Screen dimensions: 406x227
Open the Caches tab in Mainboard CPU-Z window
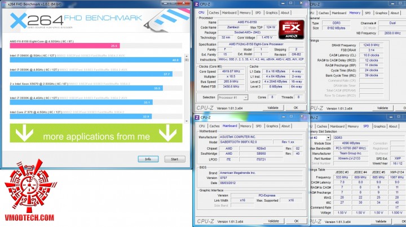pos(214,126)
